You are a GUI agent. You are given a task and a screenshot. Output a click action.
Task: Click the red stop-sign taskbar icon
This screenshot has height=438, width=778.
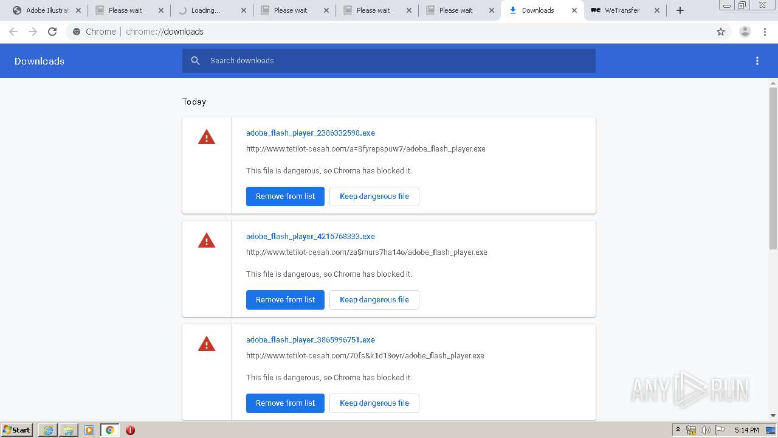130,430
